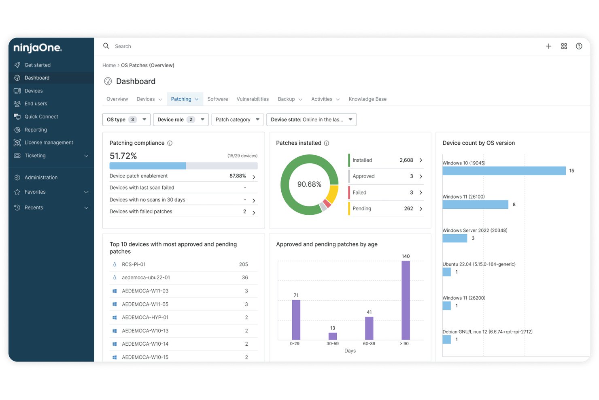Expand the Favorites sidebar section
599x400 pixels.
tap(86, 192)
